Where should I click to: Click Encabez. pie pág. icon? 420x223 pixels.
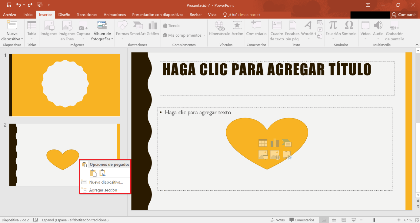point(292,26)
